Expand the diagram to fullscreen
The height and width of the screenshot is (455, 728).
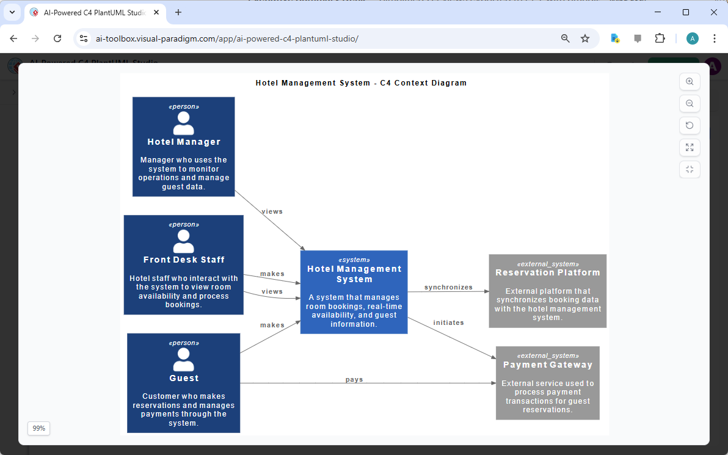tap(690, 147)
